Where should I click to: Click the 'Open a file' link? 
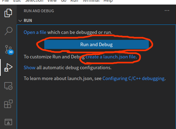click(35, 32)
